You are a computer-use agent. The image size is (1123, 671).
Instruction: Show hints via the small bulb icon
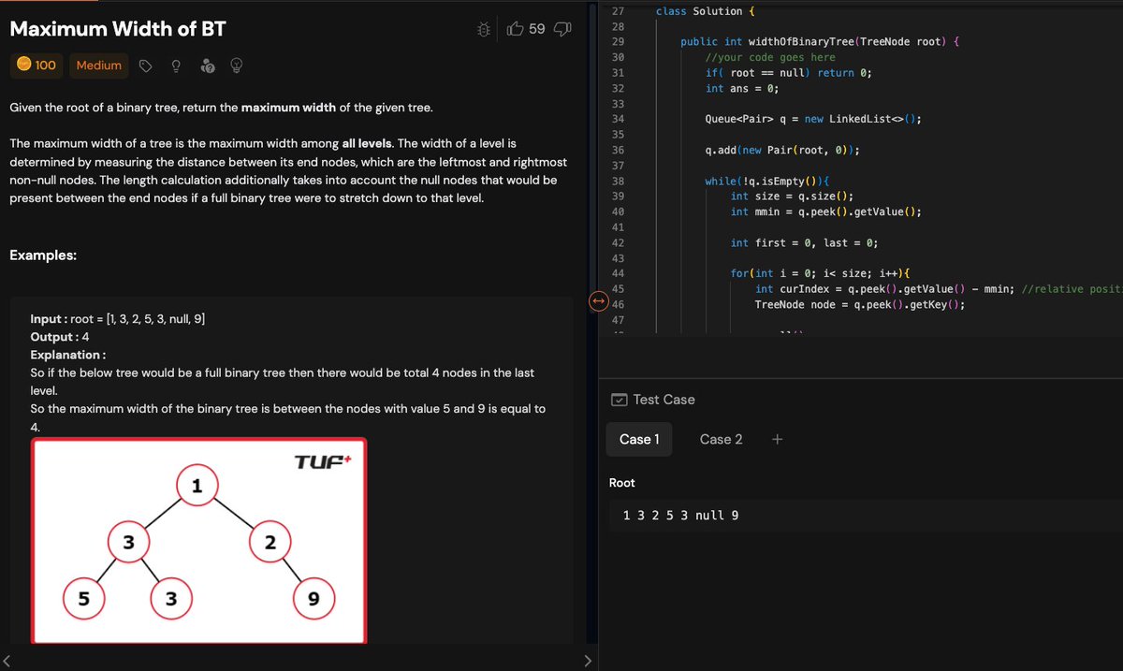click(x=175, y=66)
